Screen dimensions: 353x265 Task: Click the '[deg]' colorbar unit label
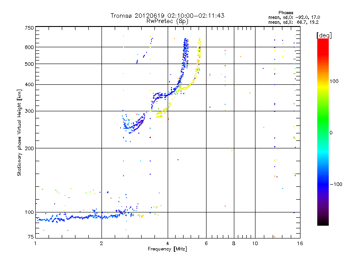[x=324, y=35]
